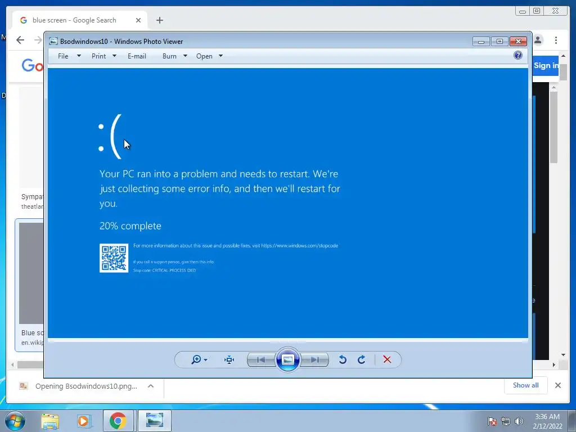The image size is (576, 432).
Task: Close the blue screen Chrome tab
Action: tap(138, 20)
